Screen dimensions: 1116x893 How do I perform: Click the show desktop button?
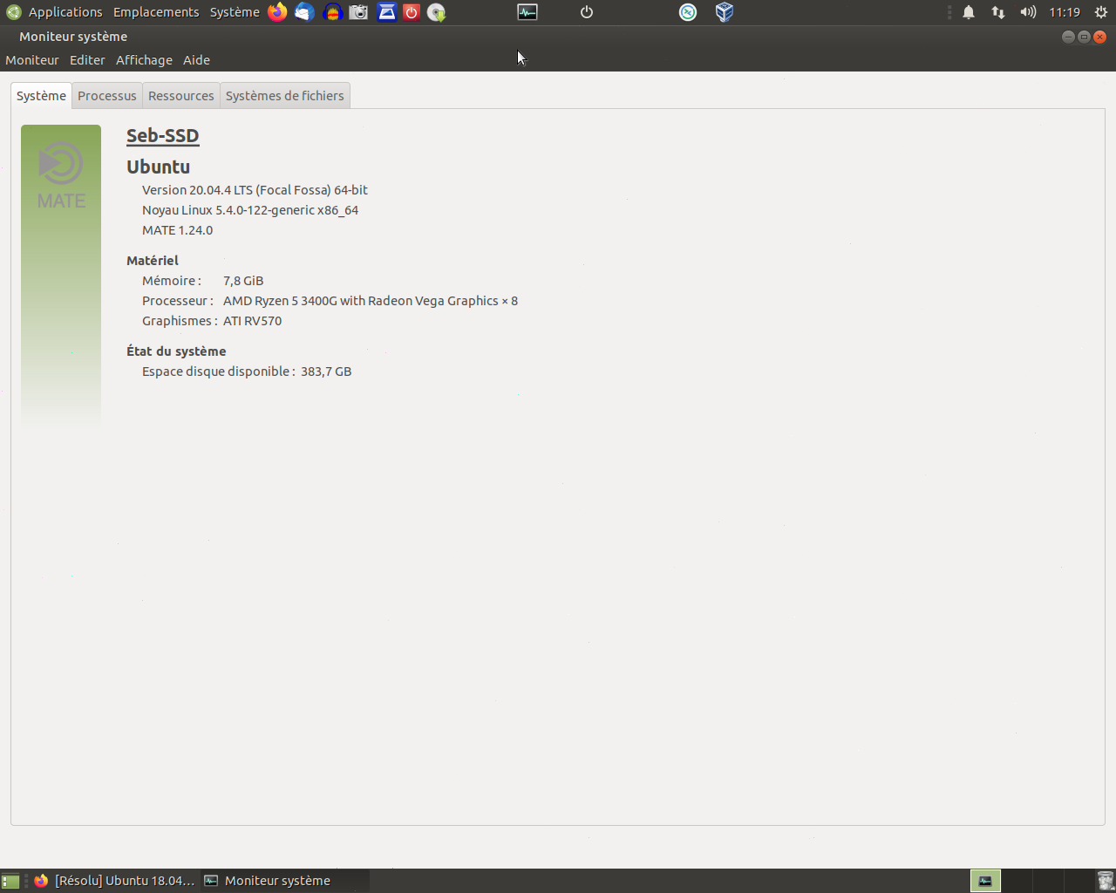[10, 881]
